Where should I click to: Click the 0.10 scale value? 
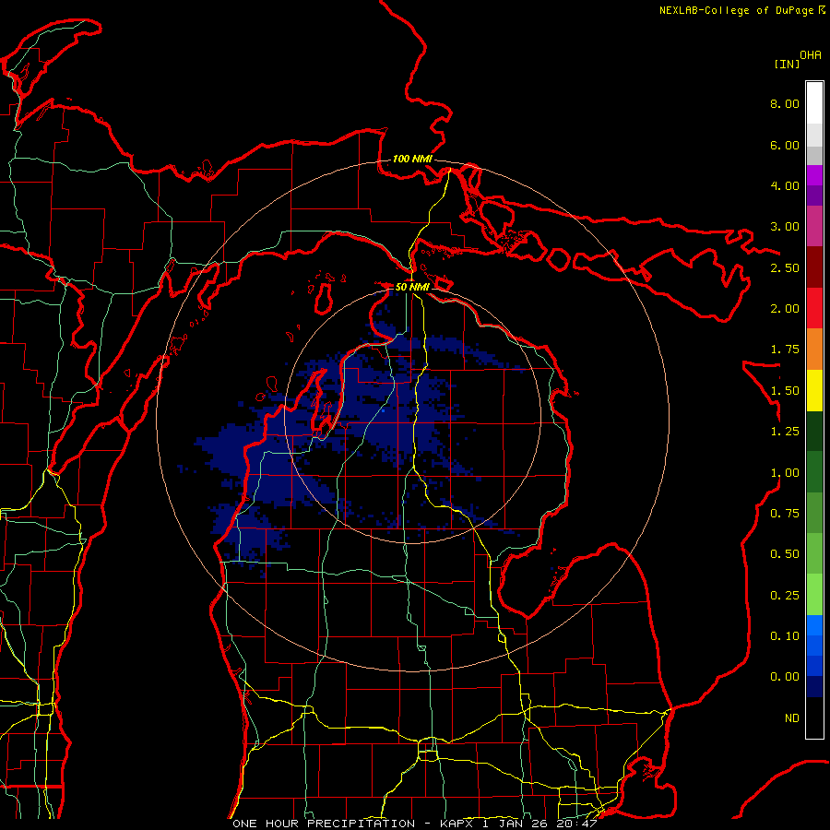tap(785, 636)
